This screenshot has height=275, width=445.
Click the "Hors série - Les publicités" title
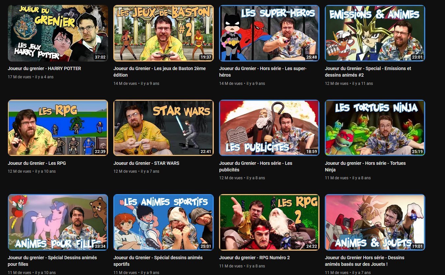click(x=256, y=166)
